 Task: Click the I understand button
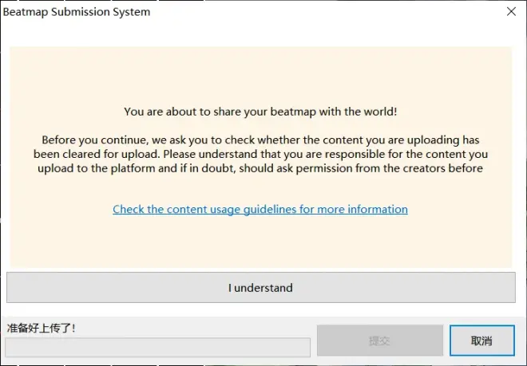coord(261,287)
